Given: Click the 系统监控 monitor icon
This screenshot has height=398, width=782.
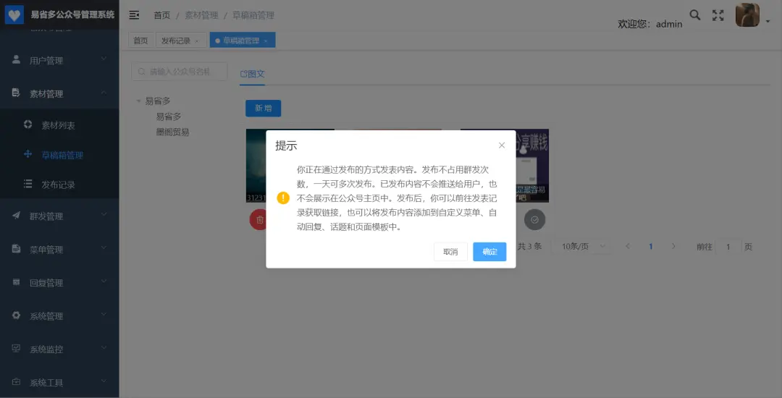Looking at the screenshot, I should tap(17, 348).
